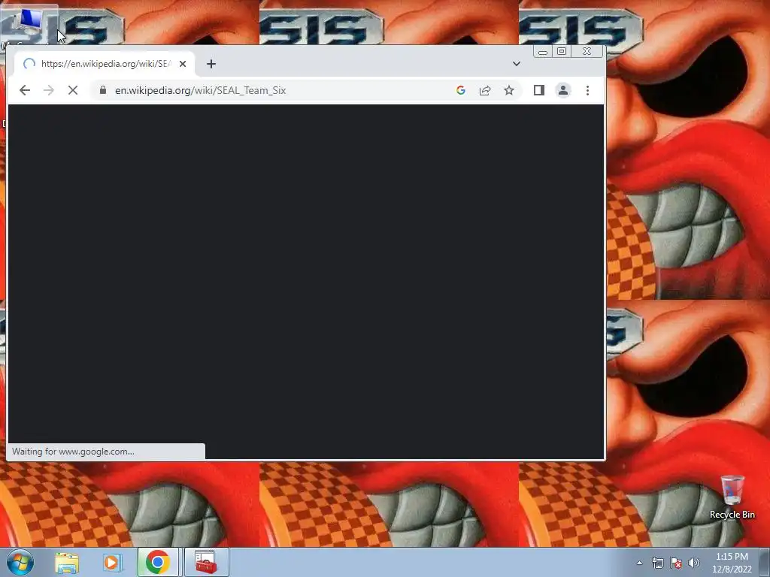Minimize the Chrome window
The height and width of the screenshot is (577, 770).
click(543, 52)
